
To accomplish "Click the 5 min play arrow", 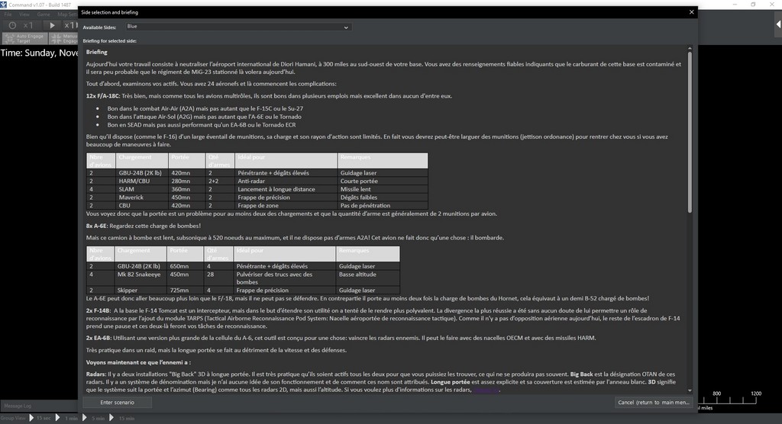I will pyautogui.click(x=84, y=418).
